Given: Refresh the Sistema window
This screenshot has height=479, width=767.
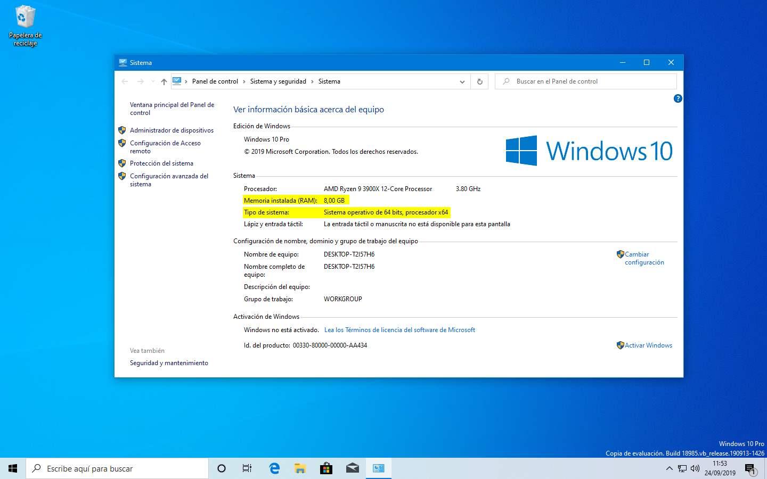Looking at the screenshot, I should [479, 81].
